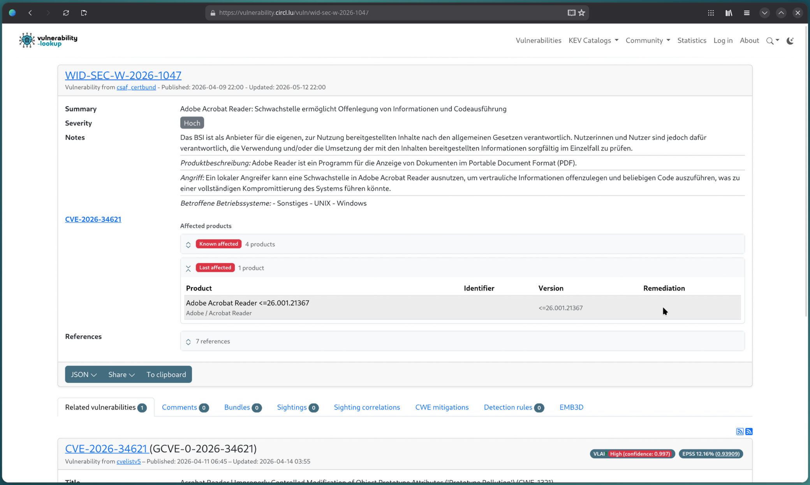Click the Remediation column header
The width and height of the screenshot is (810, 485).
(x=664, y=288)
